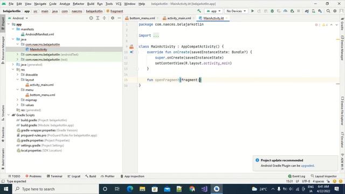345x194 pixels.
Task: Open the Build menu
Action: 91,4
